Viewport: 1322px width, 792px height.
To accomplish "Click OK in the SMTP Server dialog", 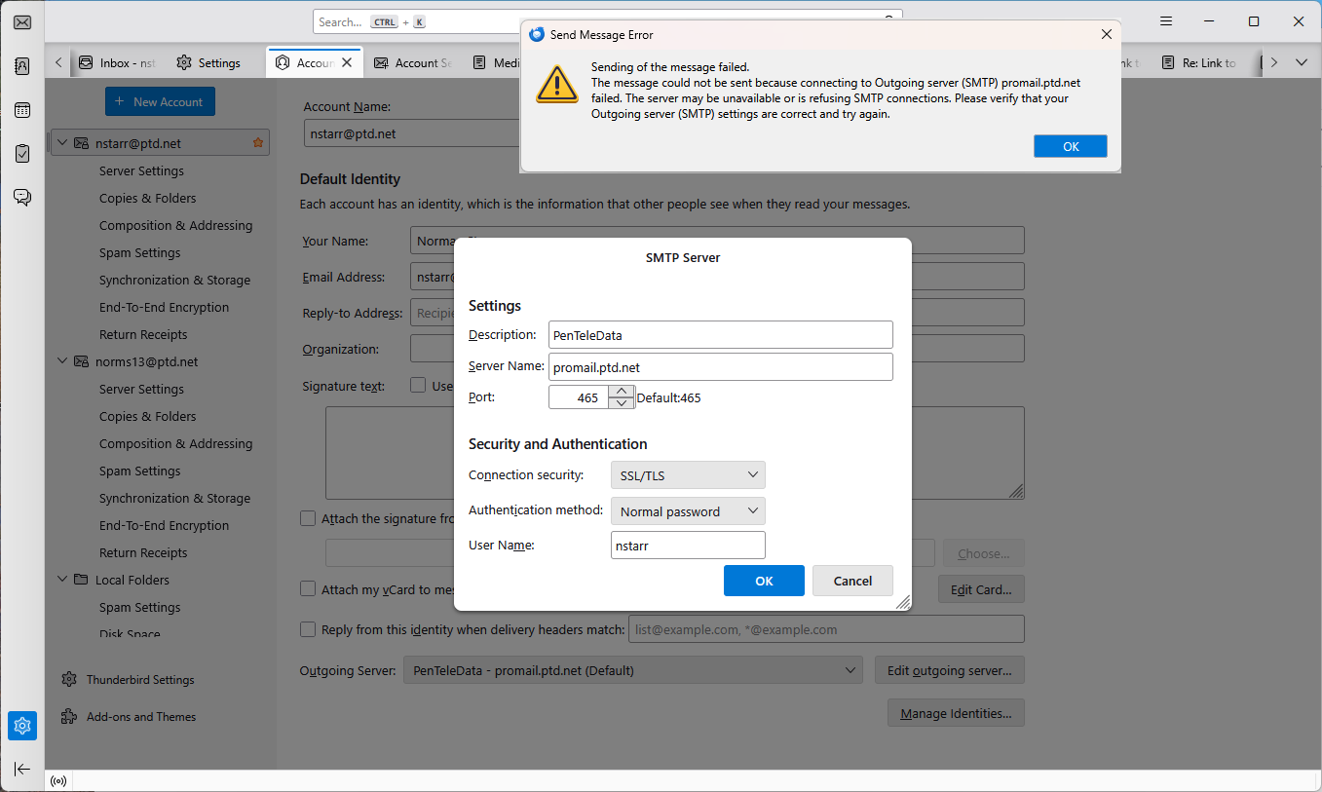I will click(764, 581).
